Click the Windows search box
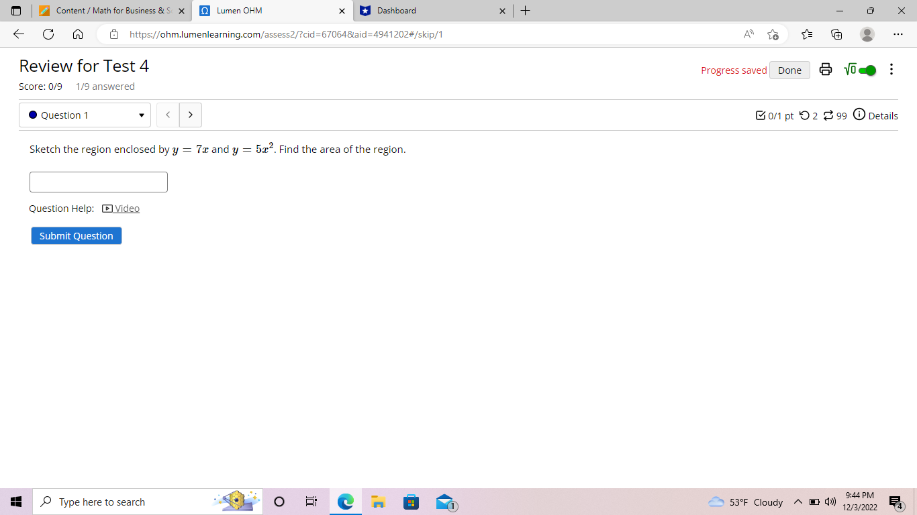Image resolution: width=917 pixels, height=515 pixels. click(x=148, y=502)
